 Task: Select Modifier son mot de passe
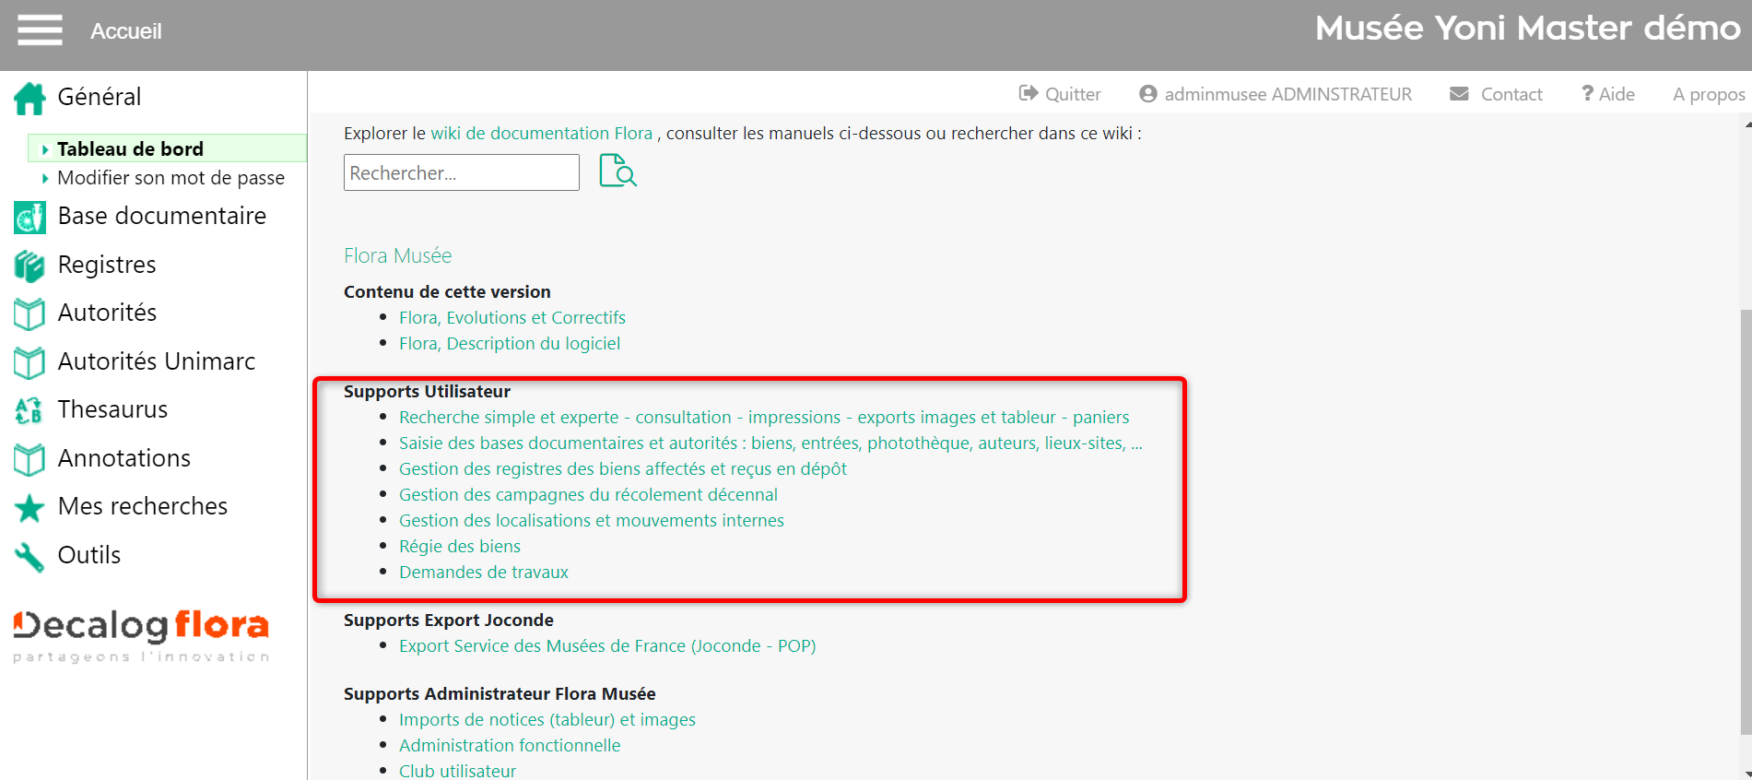click(170, 178)
